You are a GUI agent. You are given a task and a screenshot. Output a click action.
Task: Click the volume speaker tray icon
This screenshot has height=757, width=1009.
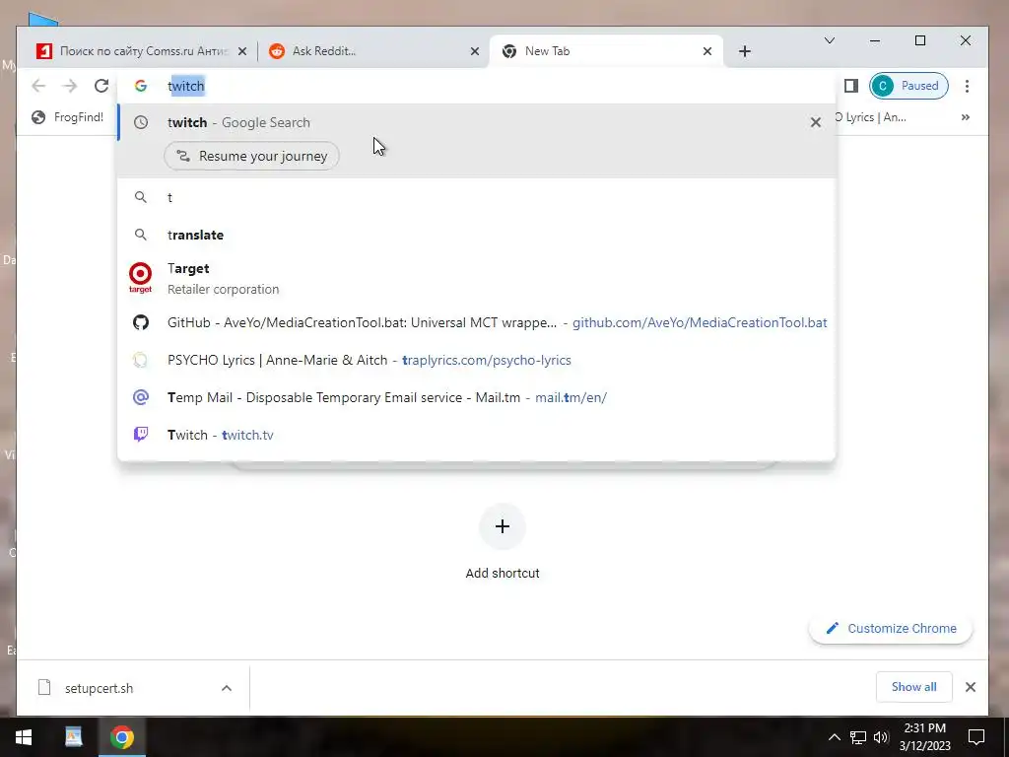click(881, 737)
